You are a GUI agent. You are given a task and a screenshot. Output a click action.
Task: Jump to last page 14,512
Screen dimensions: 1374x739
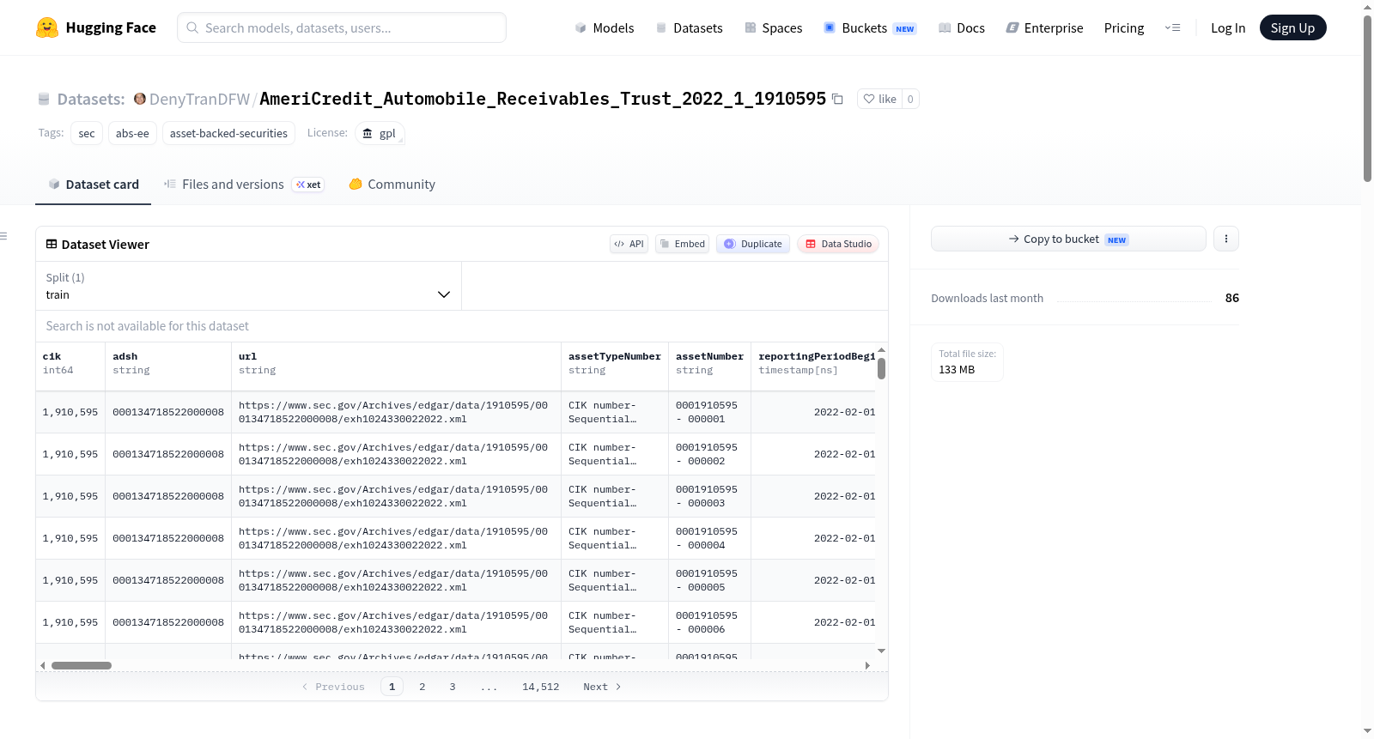[541, 687]
